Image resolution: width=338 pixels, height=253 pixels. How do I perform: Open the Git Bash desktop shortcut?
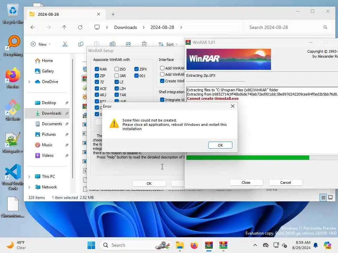tap(13, 110)
